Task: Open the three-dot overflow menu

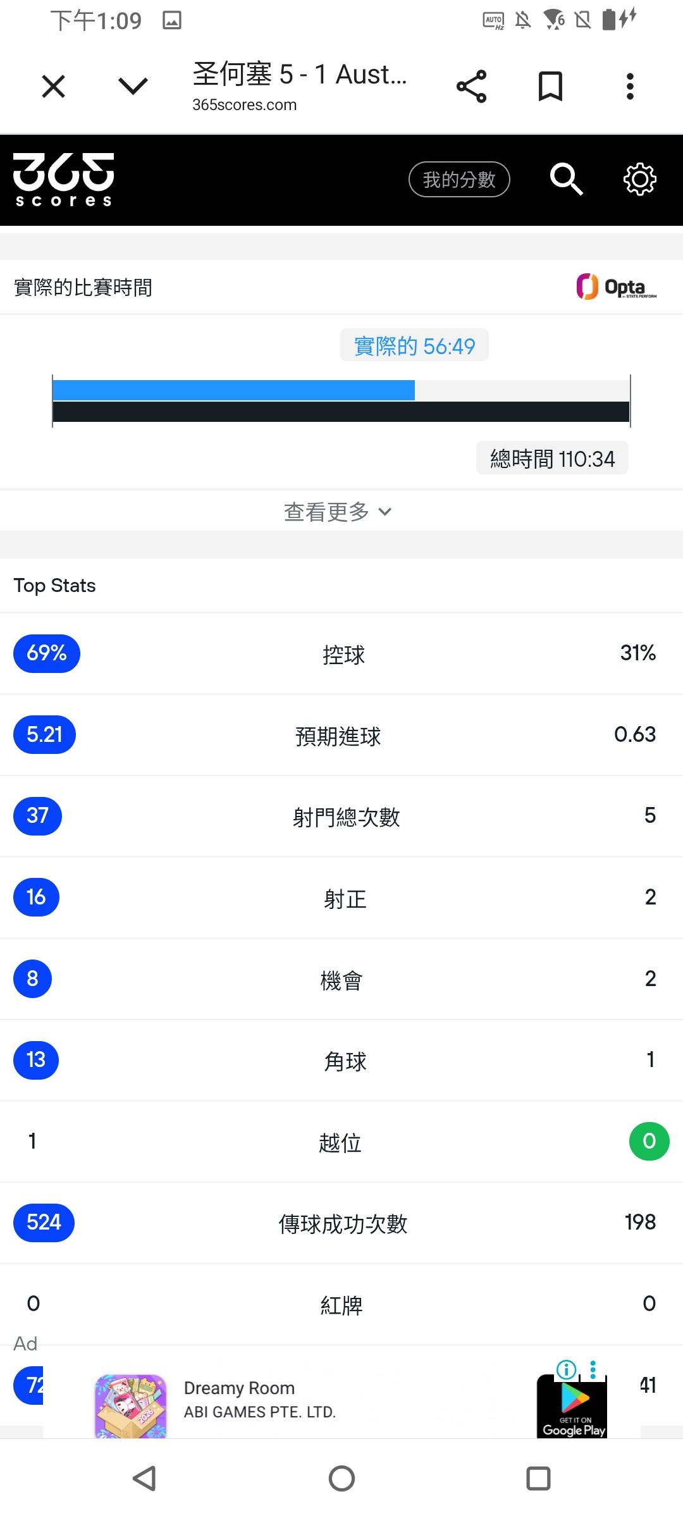Action: point(630,86)
